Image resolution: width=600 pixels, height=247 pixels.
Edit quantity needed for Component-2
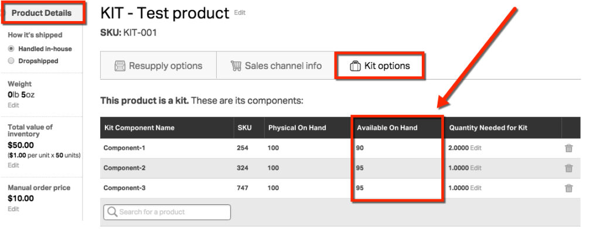pos(476,169)
